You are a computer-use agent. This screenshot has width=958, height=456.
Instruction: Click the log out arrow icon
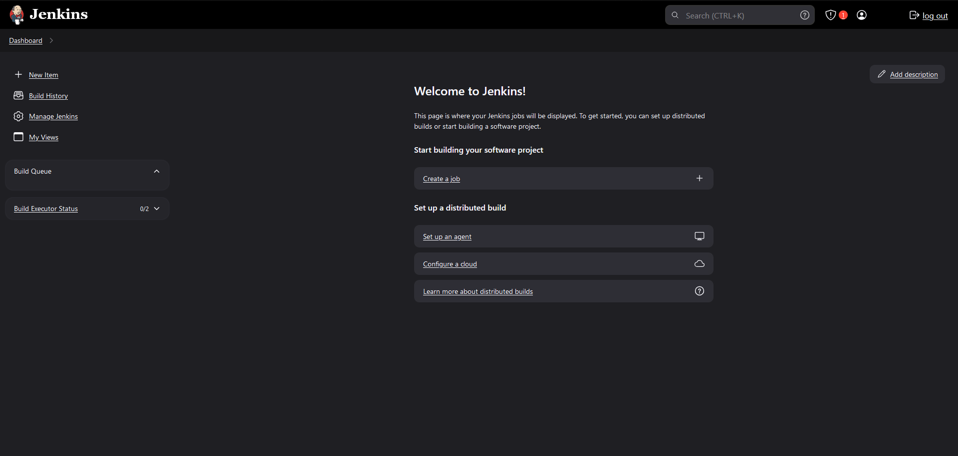click(x=914, y=15)
